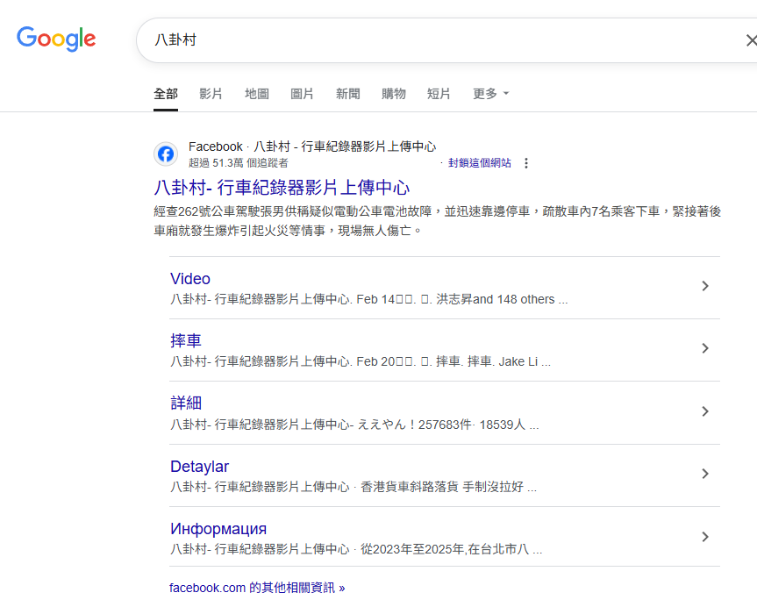Click the Detaylar description 香港貨車斜路落貨

coord(354,487)
